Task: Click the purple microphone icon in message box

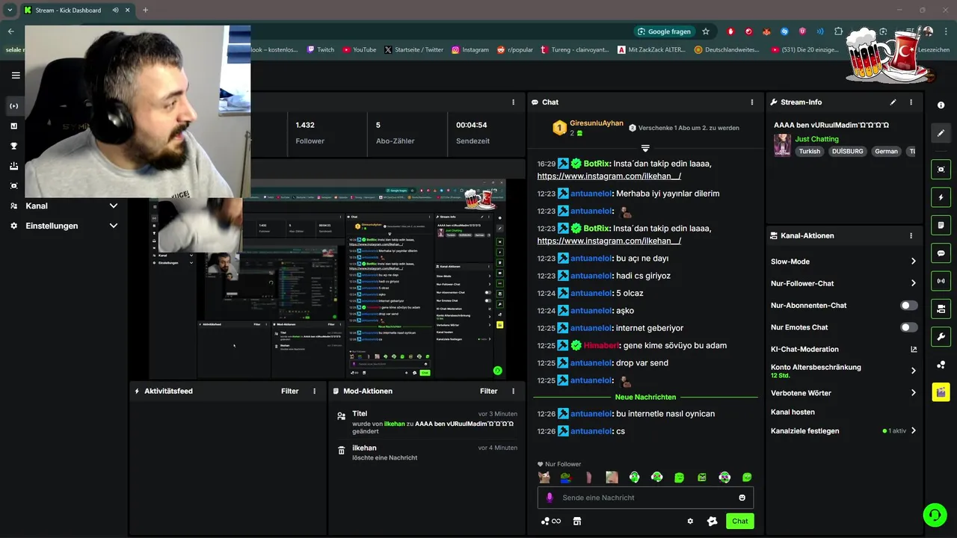Action: pos(550,498)
